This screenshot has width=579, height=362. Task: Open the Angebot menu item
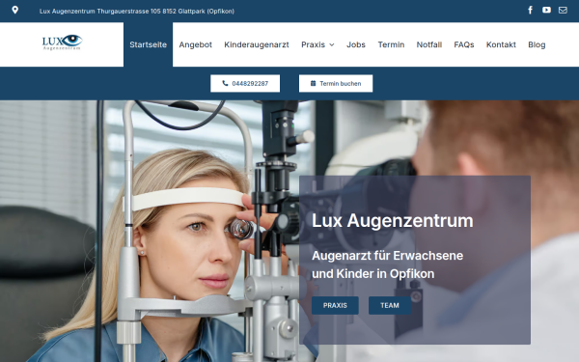click(x=195, y=44)
